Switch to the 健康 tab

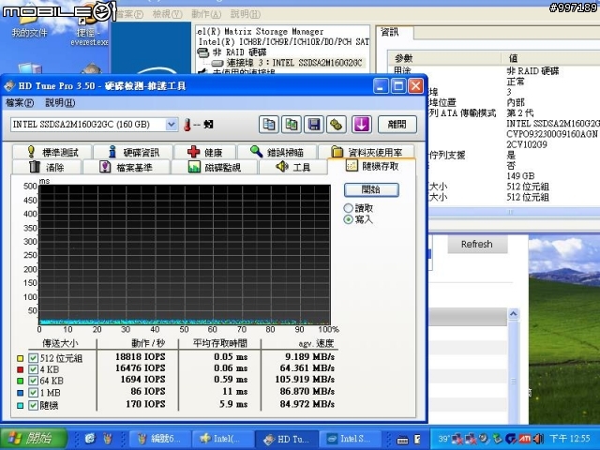pos(204,152)
